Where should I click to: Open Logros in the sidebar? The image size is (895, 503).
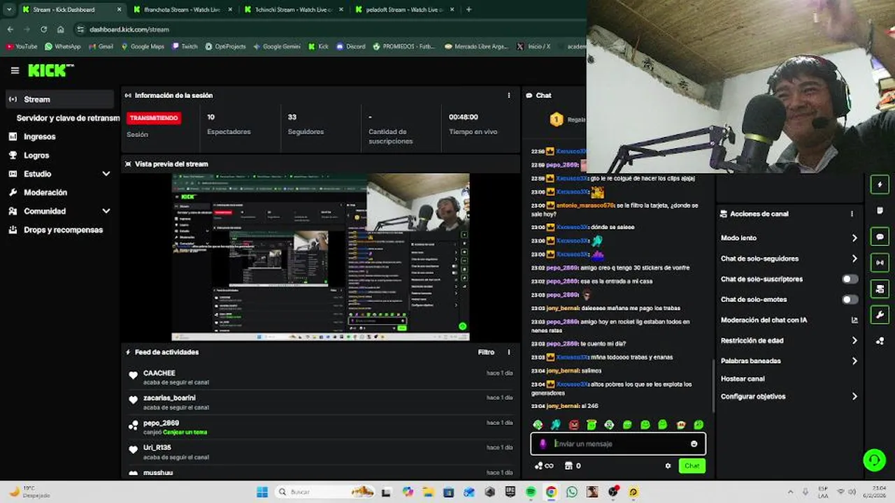59,155
